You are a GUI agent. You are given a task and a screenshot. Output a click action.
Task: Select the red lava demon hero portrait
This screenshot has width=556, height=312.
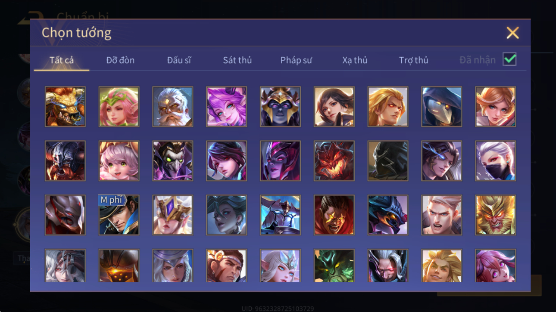tap(334, 161)
